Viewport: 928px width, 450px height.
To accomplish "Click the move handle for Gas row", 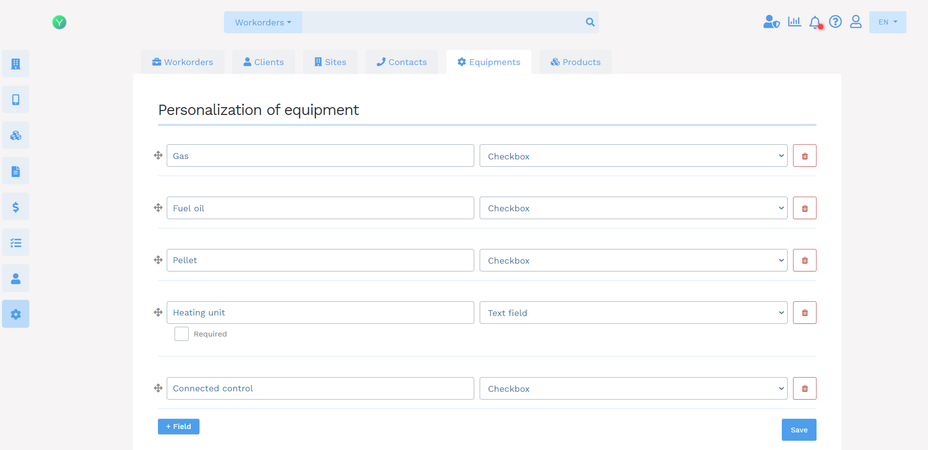I will coord(158,156).
